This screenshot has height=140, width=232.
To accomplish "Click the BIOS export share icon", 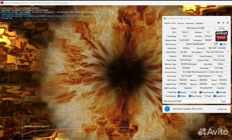I will point(216,44).
